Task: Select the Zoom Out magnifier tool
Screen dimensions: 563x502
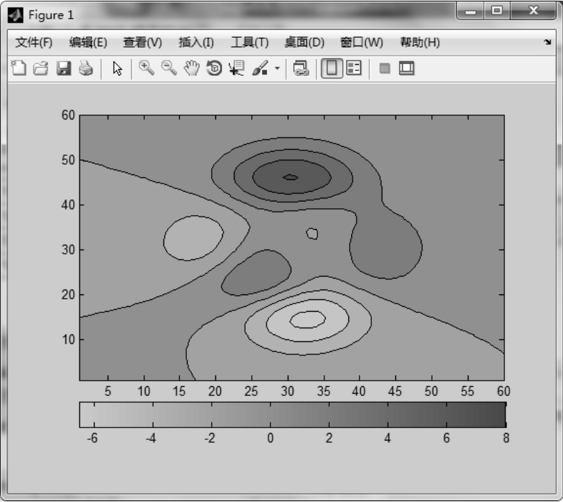Action: 168,68
